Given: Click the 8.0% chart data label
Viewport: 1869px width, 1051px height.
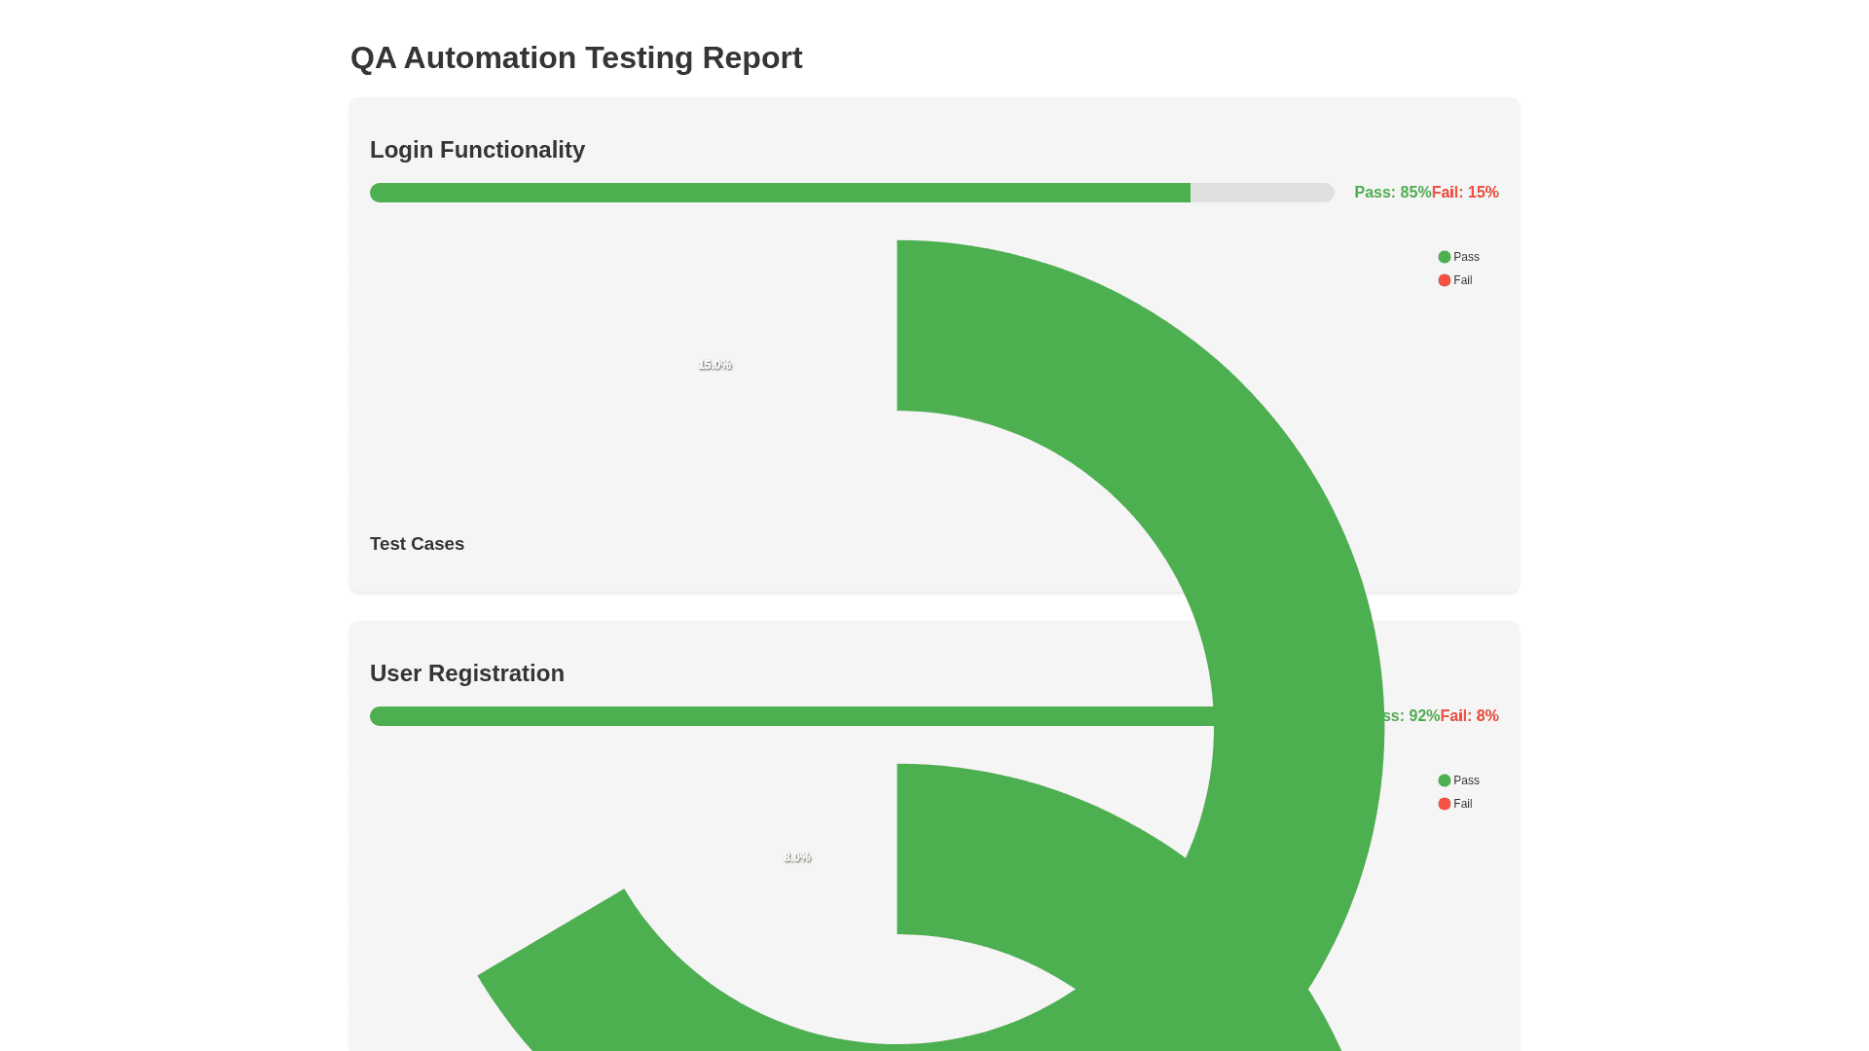Looking at the screenshot, I should (797, 857).
